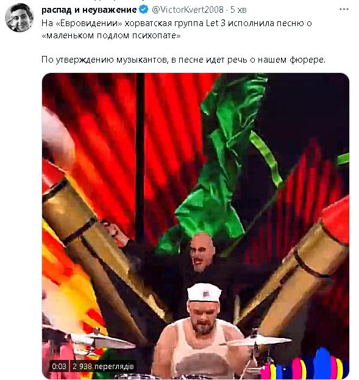Viewport: 359px width, 380px height.
Task: Click the line starting По утверждению музыкантов
Action: point(183,60)
